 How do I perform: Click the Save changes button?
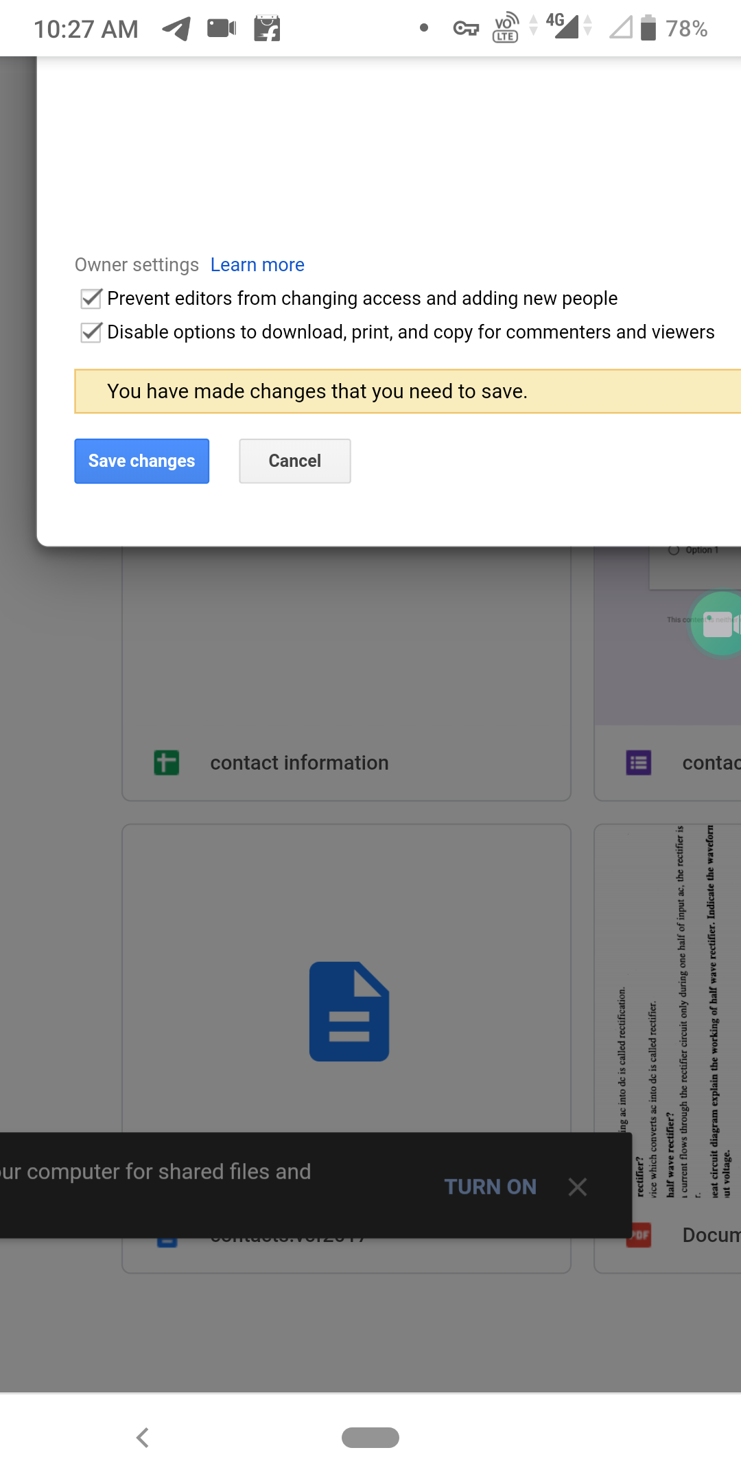click(x=142, y=461)
